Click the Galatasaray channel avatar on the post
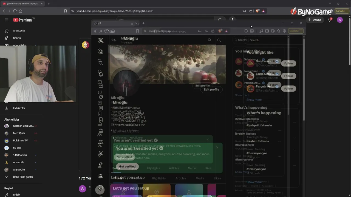 click(x=85, y=45)
